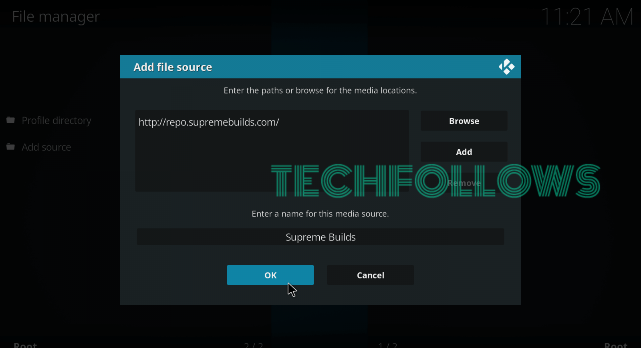Image resolution: width=641 pixels, height=348 pixels.
Task: Confirm the source with the OK button
Action: coord(270,275)
